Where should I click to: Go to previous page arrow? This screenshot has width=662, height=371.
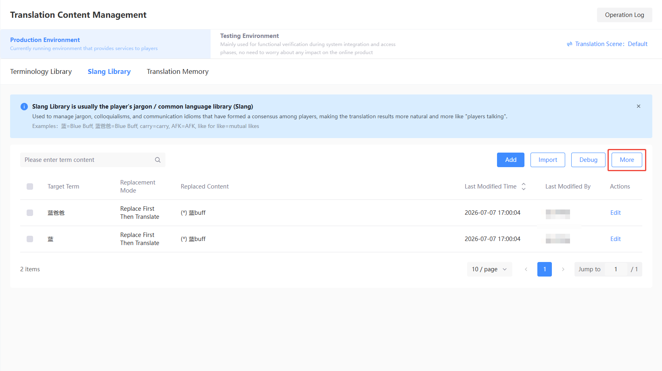(x=526, y=269)
